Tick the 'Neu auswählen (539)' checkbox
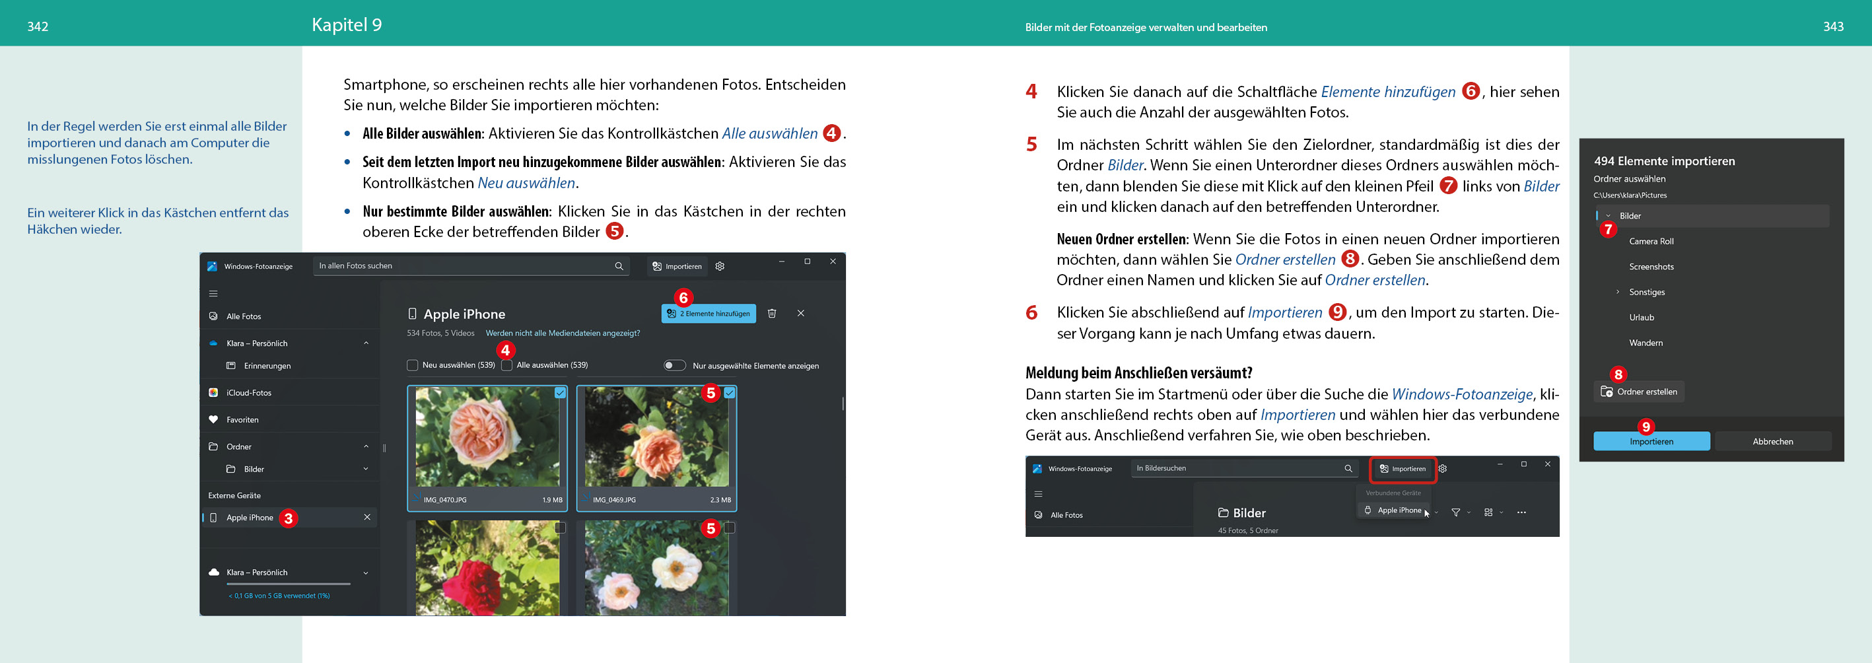The image size is (1872, 663). click(413, 366)
